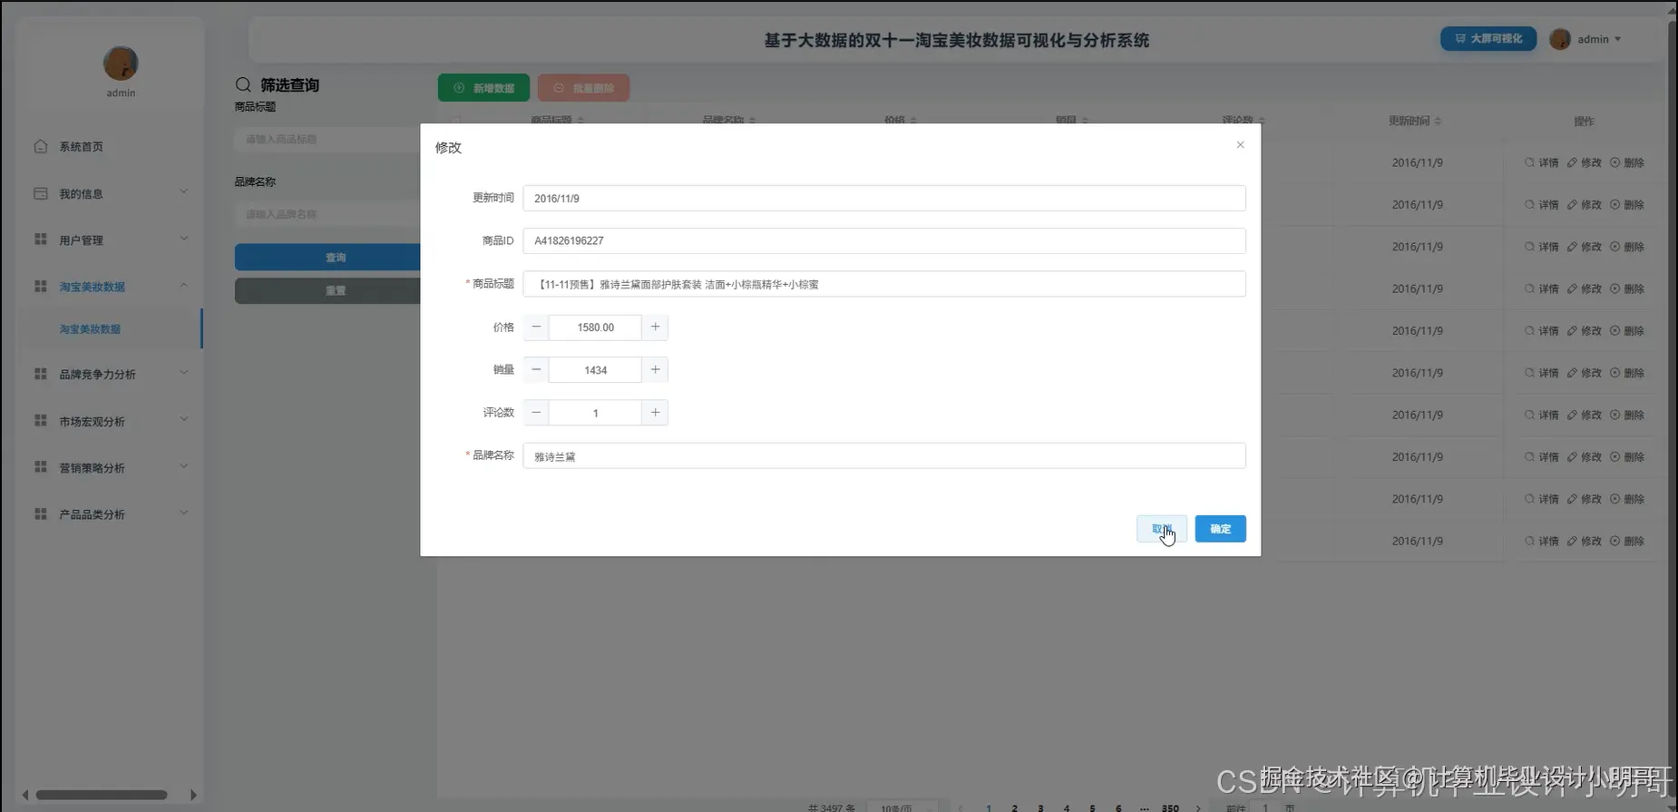Collapse the 淘宝美妆数据 parent menu chevron
This screenshot has height=812, width=1678.
click(184, 286)
